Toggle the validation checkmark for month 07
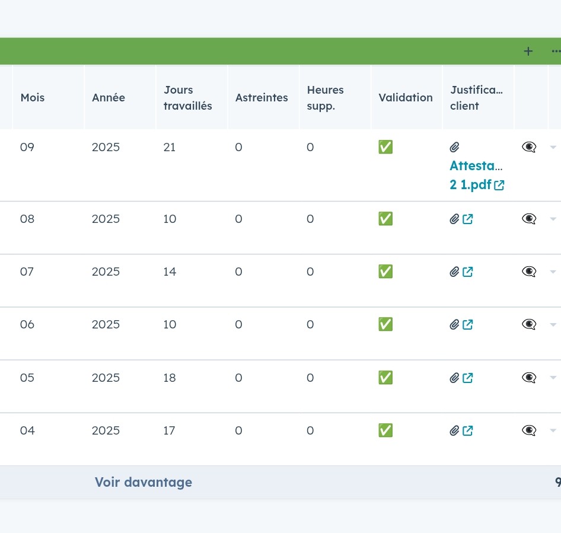Screen dimensions: 561x533 pos(385,272)
